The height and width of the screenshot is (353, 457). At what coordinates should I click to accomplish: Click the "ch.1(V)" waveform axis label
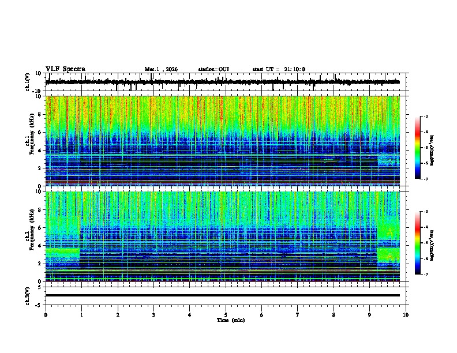pos(28,82)
